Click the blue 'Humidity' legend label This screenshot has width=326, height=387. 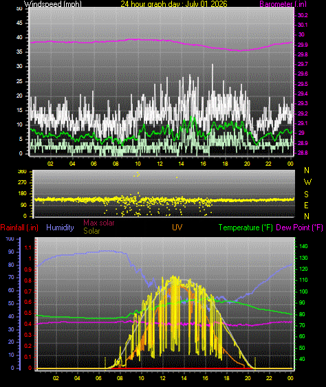point(60,228)
